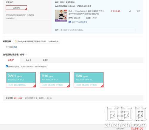Viewport: 149px width, 130px height.
Task: Uncheck the recommended coupon combination checkbox
Action: (x=7, y=66)
